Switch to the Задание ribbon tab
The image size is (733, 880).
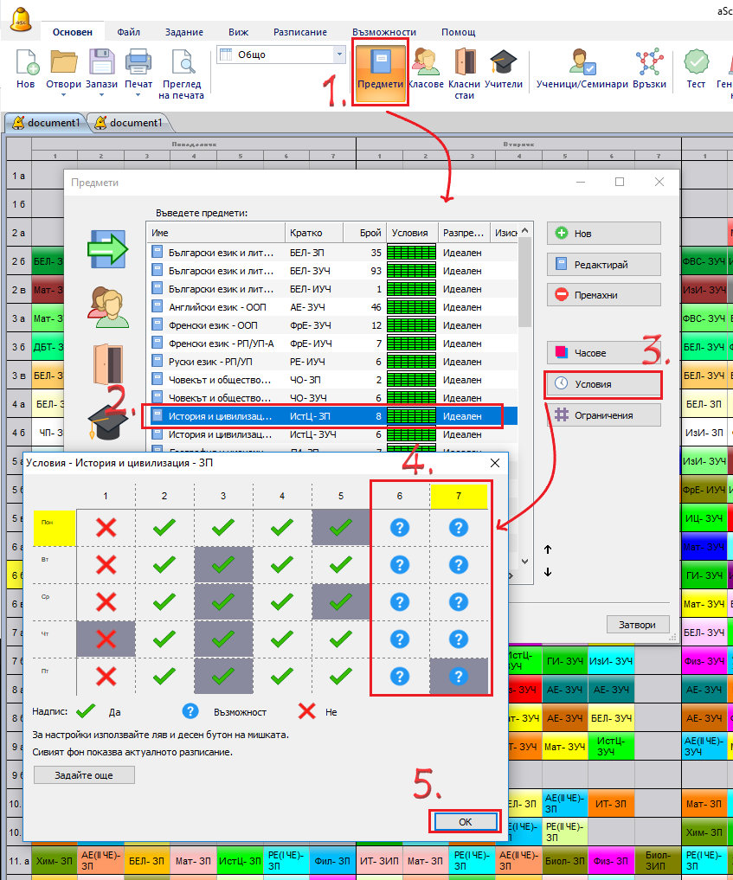tap(183, 32)
